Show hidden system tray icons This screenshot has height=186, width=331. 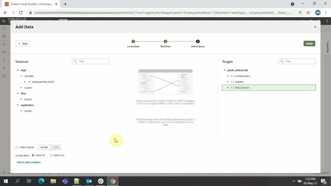click(294, 181)
